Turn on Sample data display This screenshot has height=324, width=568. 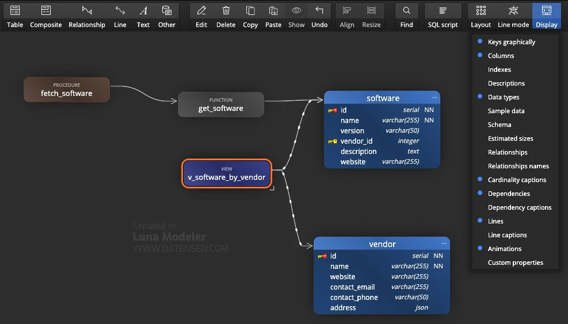[506, 111]
